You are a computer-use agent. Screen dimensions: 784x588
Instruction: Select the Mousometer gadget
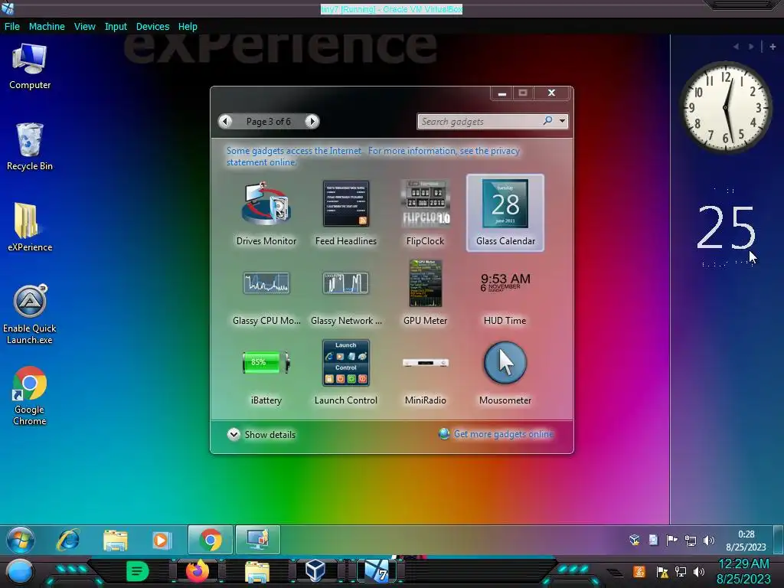(505, 373)
